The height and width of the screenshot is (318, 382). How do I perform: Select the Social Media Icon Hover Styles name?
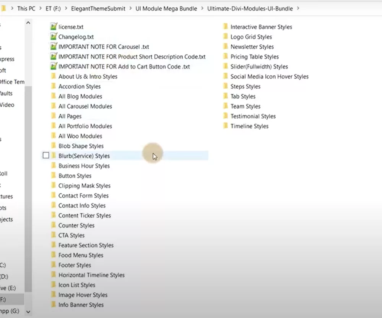[270, 76]
